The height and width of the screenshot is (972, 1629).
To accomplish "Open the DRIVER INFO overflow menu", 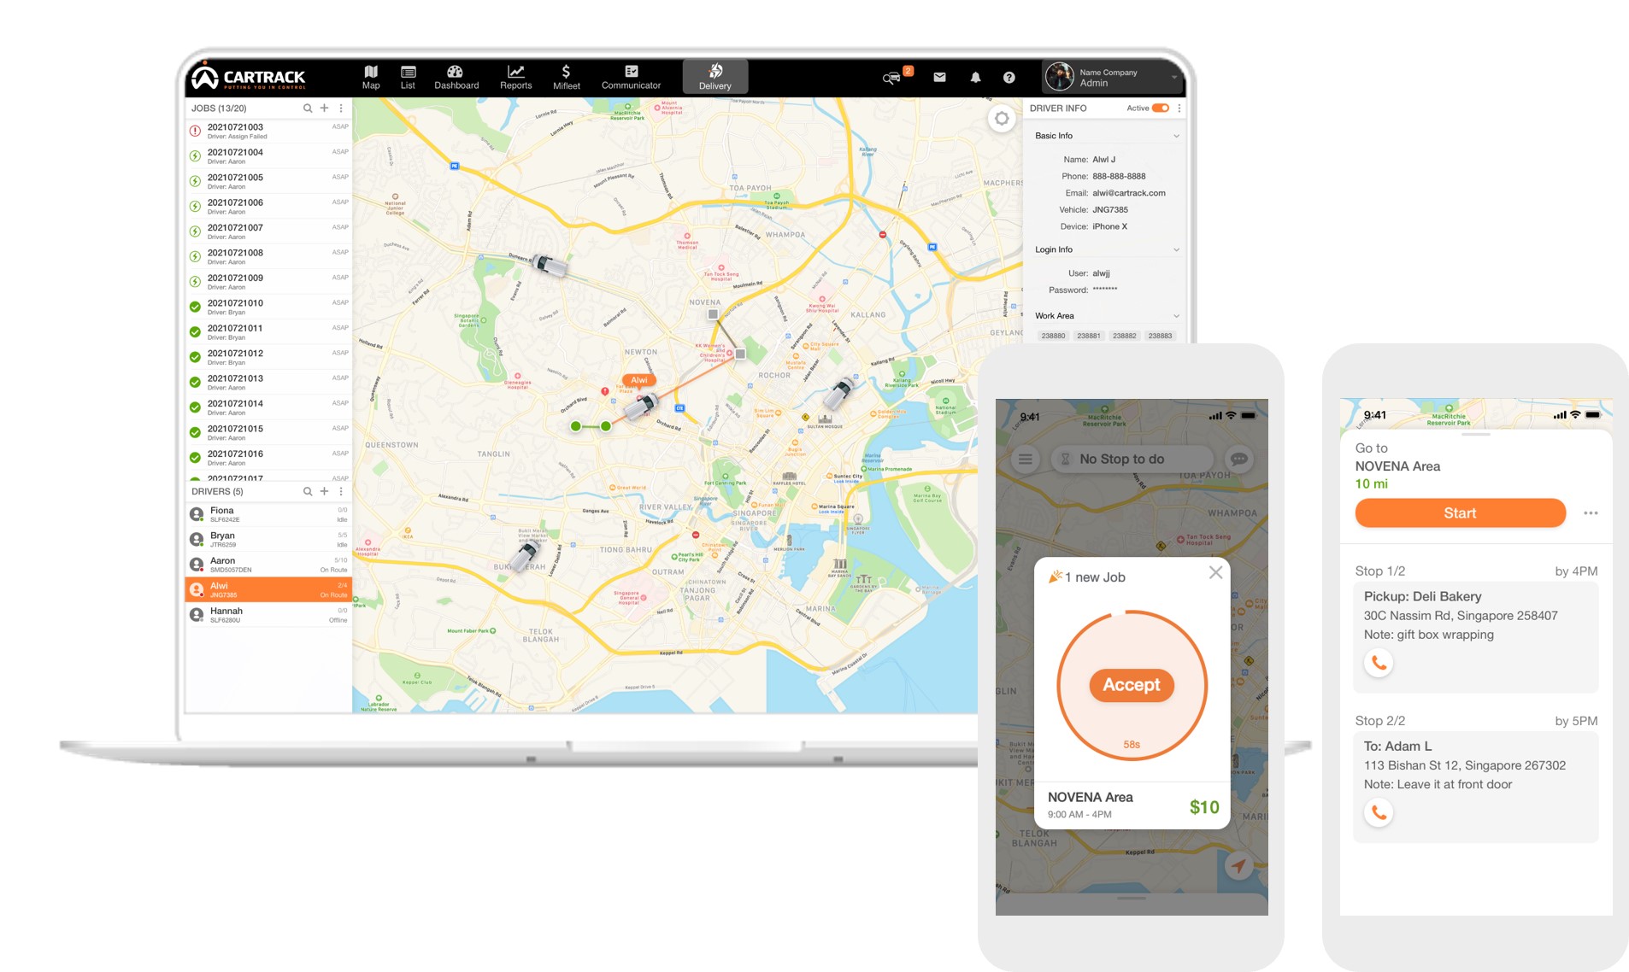I will pos(1179,108).
